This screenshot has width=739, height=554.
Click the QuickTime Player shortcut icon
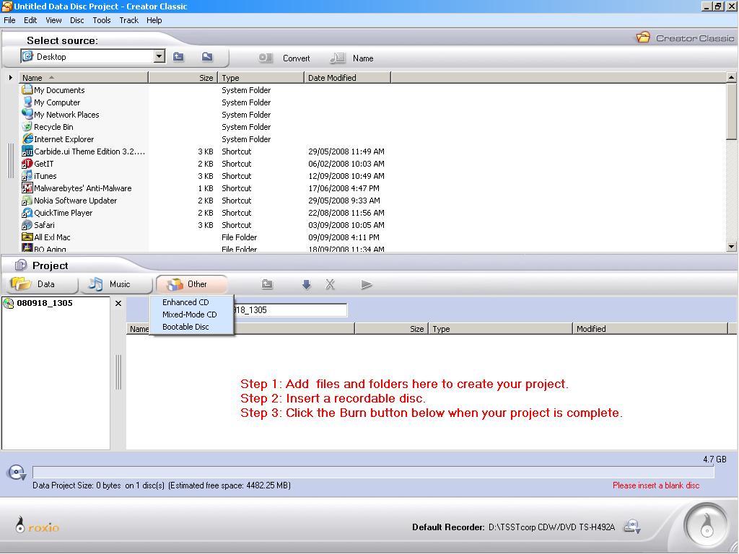tap(27, 212)
